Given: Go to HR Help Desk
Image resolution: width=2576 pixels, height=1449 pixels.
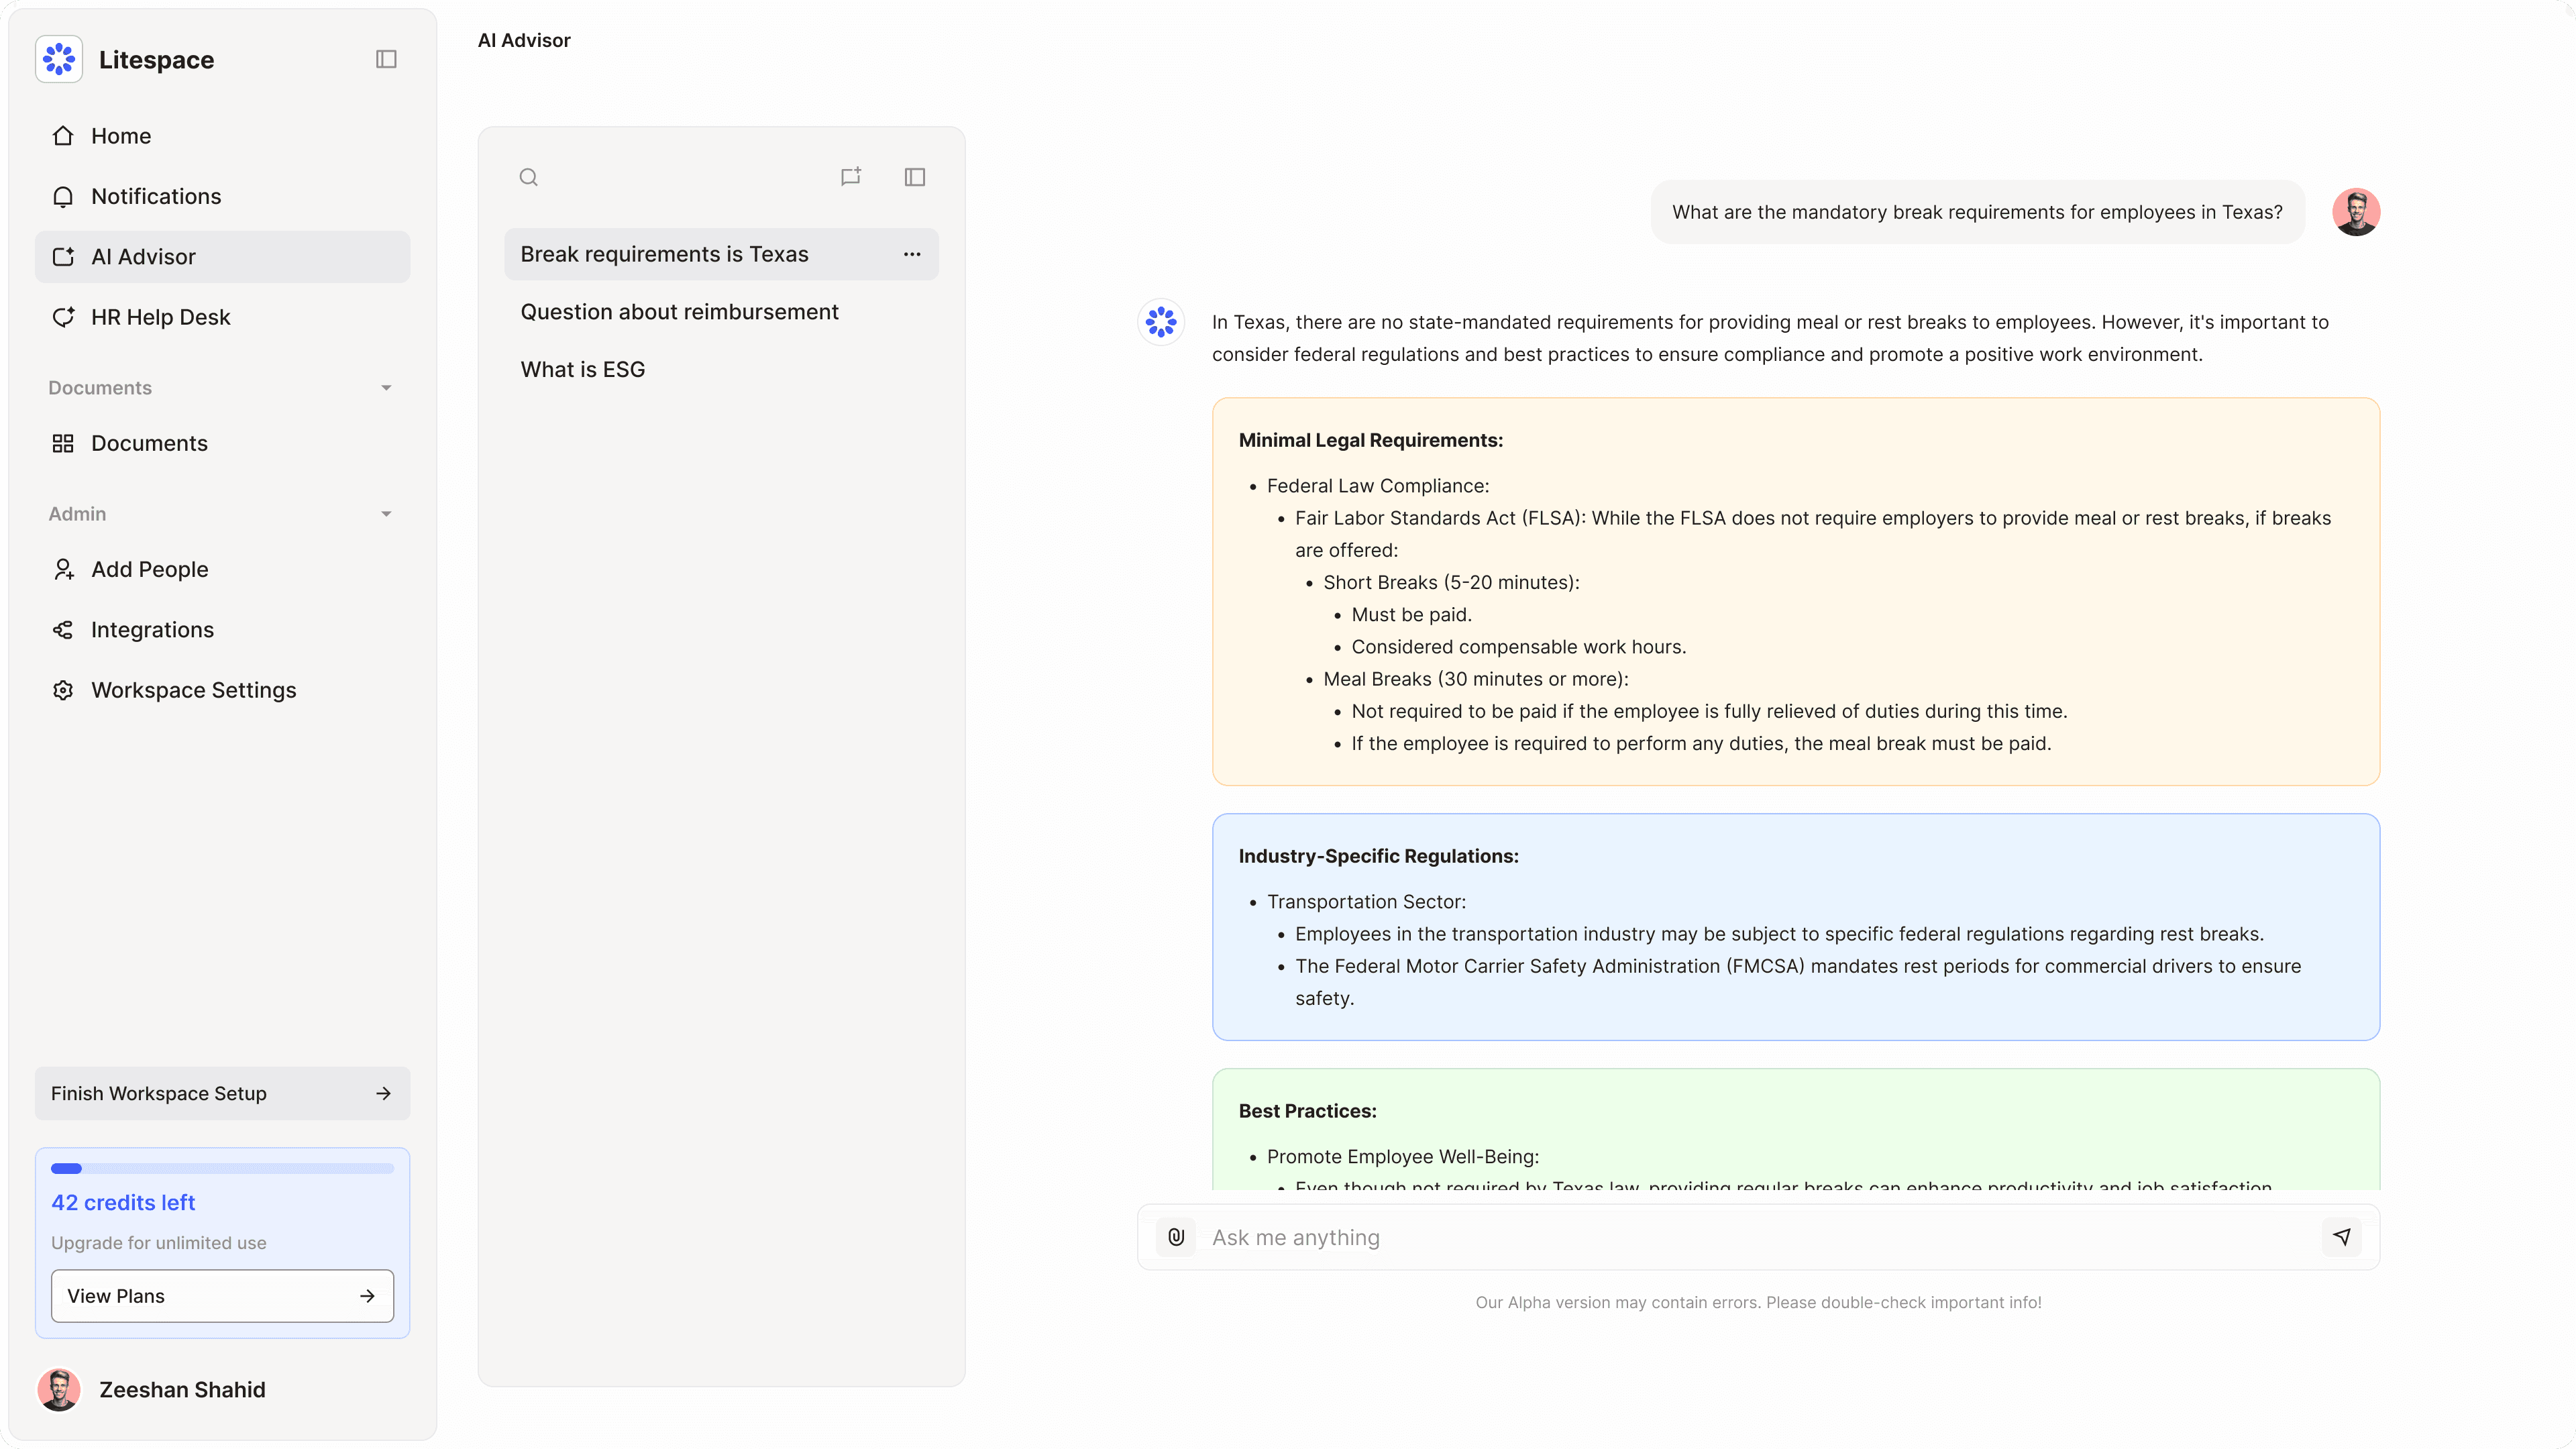Looking at the screenshot, I should click(160, 317).
